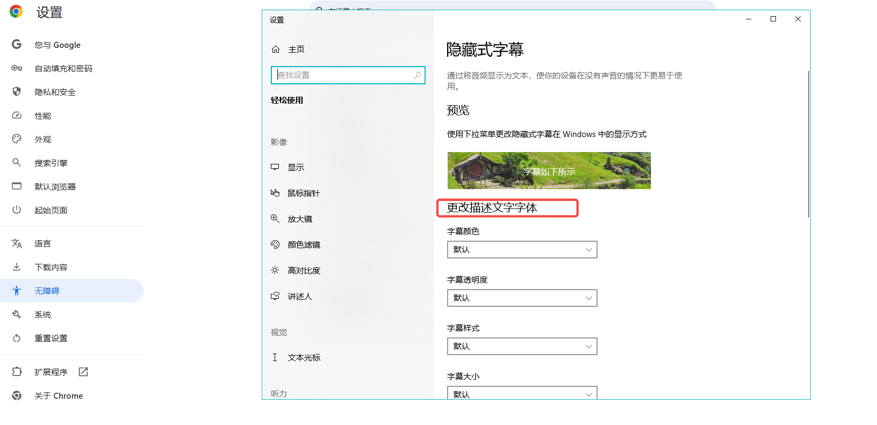
Task: Click the 查找设置 search field
Action: 348,75
